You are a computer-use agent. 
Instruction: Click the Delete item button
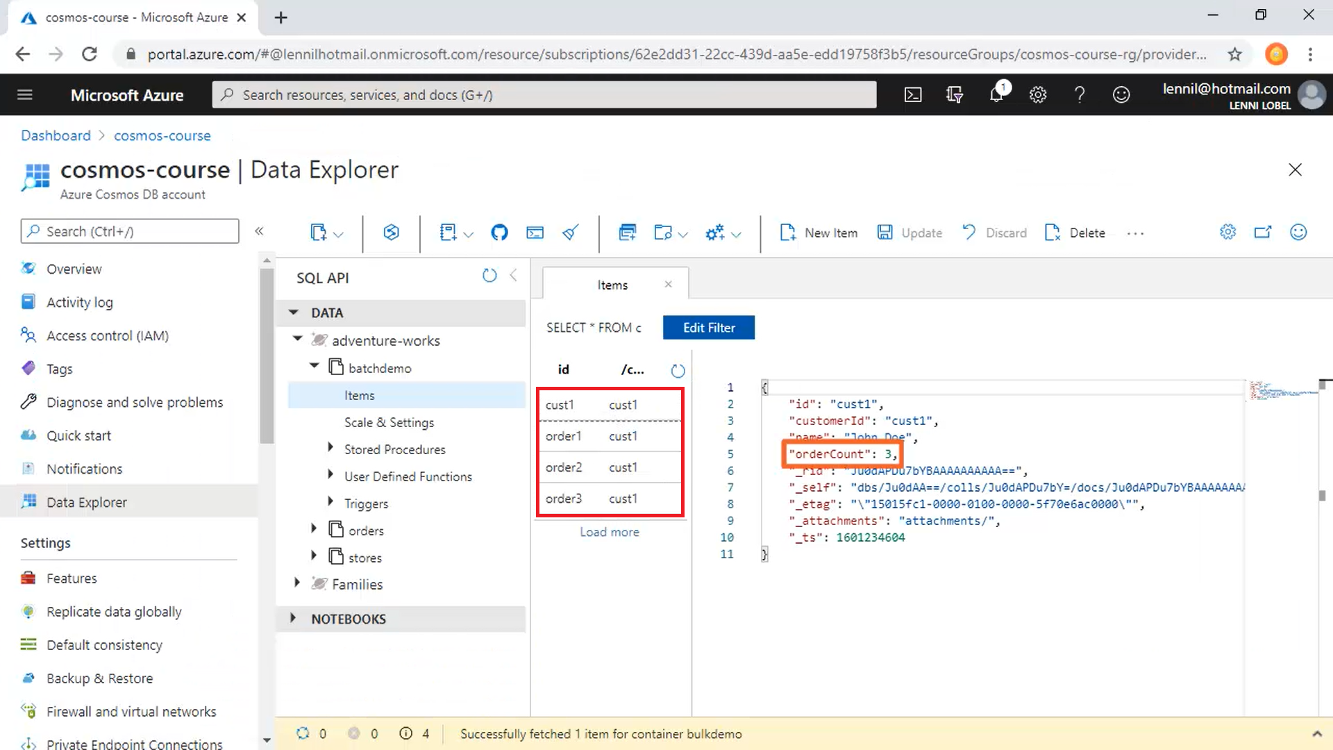click(x=1075, y=233)
